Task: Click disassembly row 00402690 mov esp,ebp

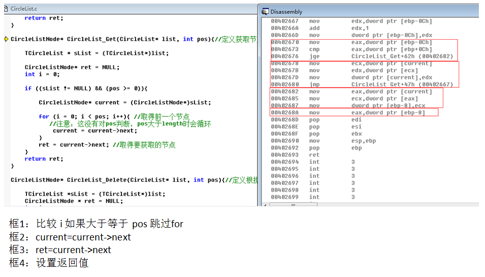Action: pos(323,141)
